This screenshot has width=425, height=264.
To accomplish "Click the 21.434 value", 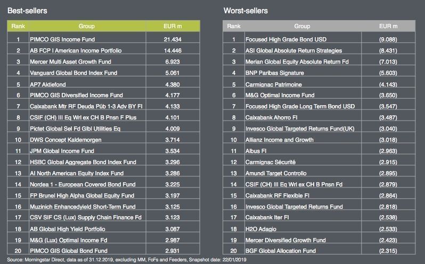I will point(173,39).
